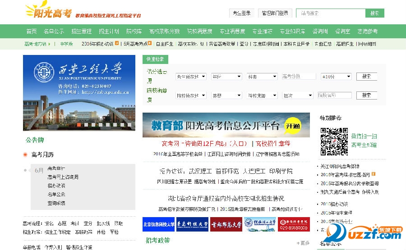Click the 青岛科技大学 logo tile
Viewport: 406px width, 250px height.
(x=192, y=224)
